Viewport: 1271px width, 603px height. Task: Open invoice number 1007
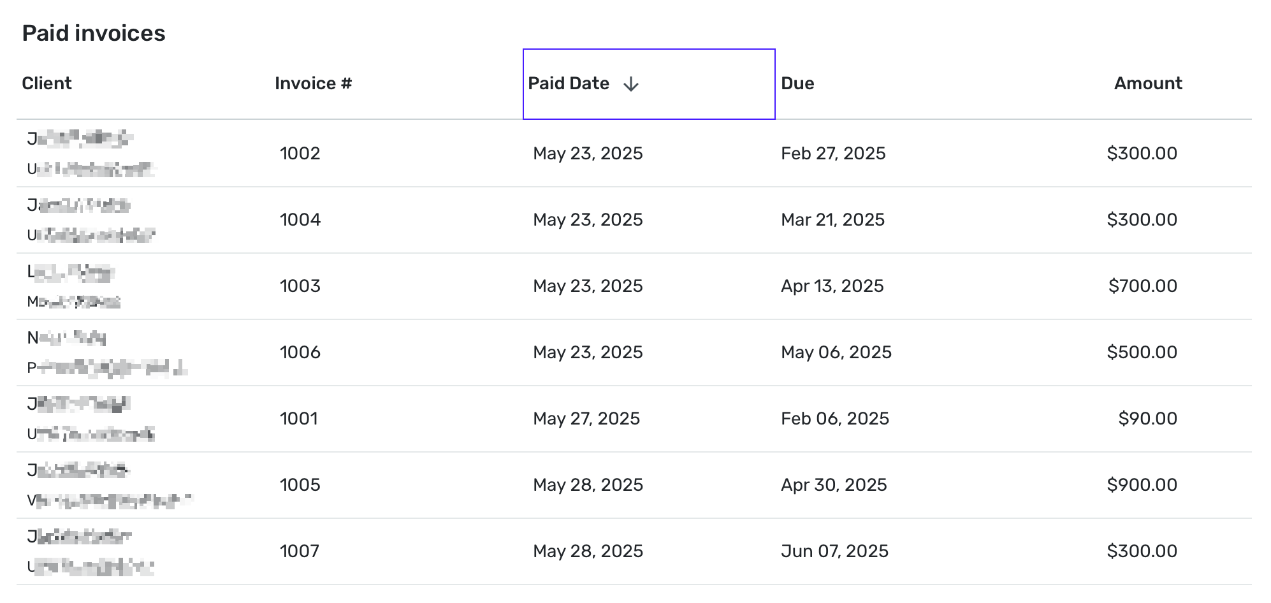pos(299,551)
